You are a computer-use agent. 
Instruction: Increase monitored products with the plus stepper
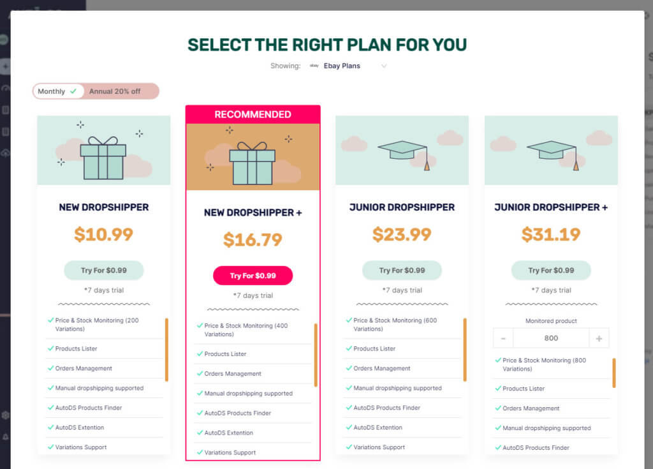(x=599, y=338)
